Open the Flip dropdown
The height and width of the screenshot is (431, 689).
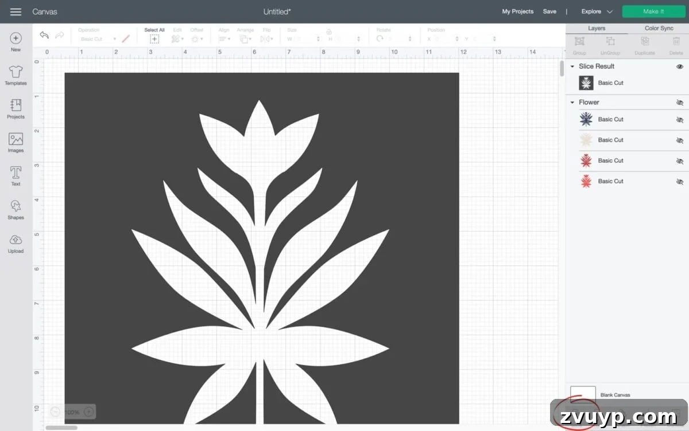266,39
